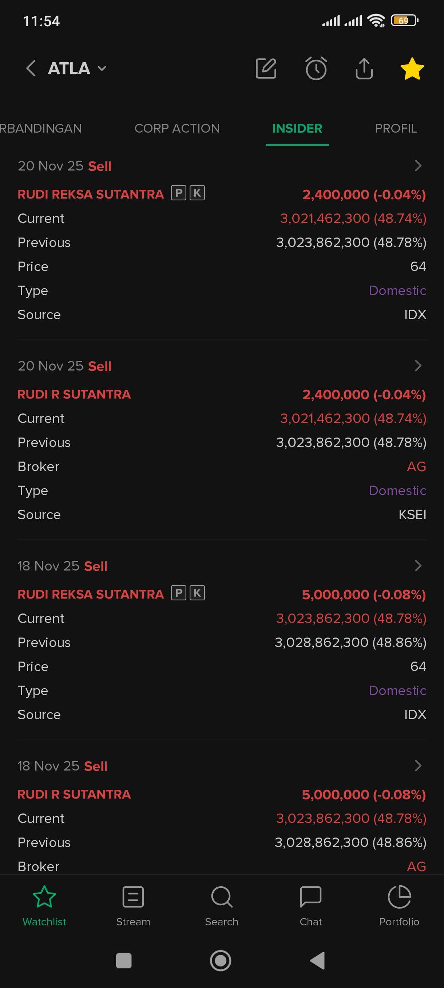Image resolution: width=444 pixels, height=988 pixels.
Task: Open the Chat bottom navigation icon
Action: coord(311,905)
